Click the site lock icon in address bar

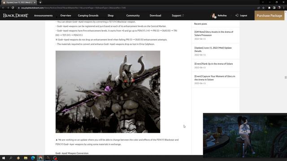pos(19,8)
